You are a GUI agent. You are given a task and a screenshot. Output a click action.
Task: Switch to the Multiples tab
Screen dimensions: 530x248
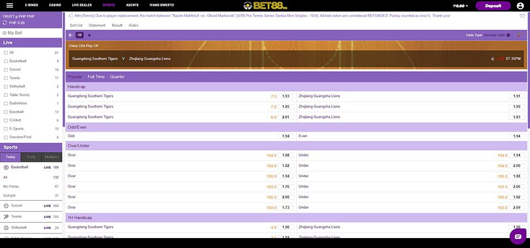pos(52,157)
